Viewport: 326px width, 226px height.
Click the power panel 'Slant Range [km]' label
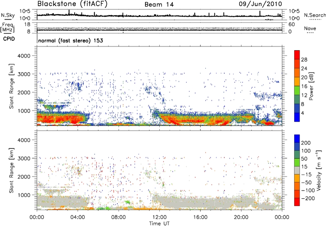pyautogui.click(x=11, y=86)
